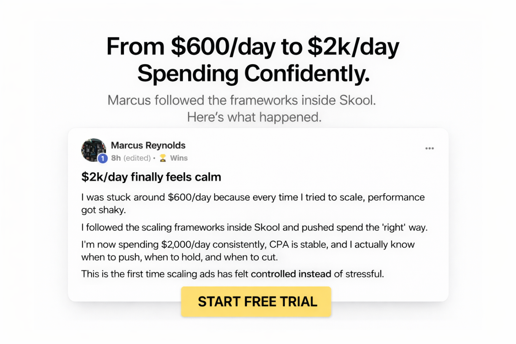Click the "Here's what happened." text
This screenshot has height=344, width=516.
(254, 117)
